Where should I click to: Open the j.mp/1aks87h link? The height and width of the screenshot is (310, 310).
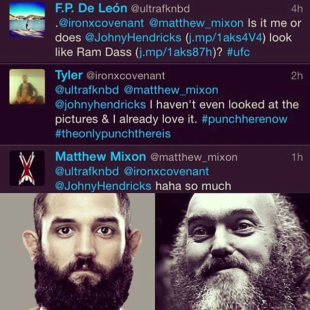pyautogui.click(x=176, y=52)
